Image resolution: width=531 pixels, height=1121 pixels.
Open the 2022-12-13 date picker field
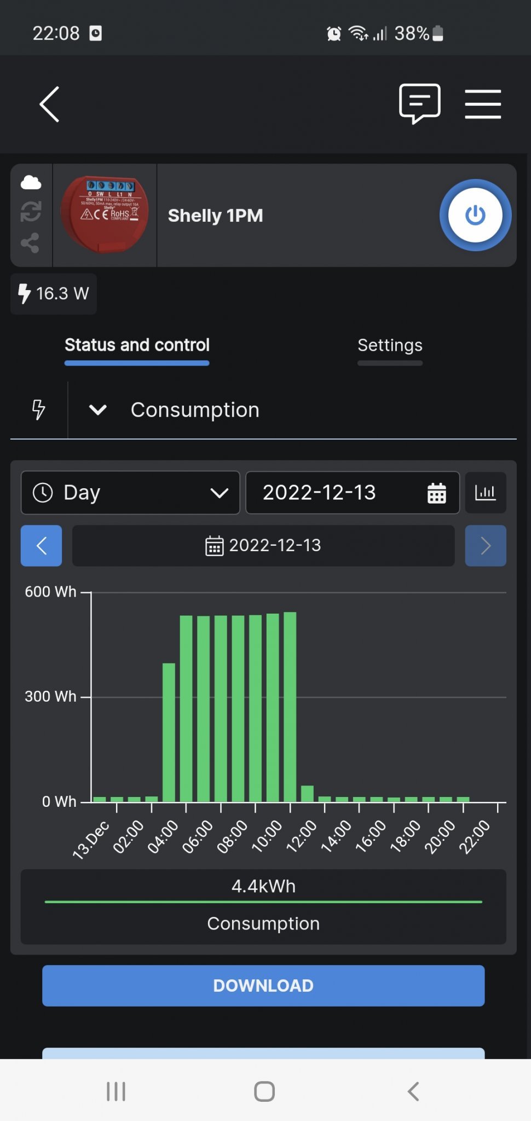352,493
